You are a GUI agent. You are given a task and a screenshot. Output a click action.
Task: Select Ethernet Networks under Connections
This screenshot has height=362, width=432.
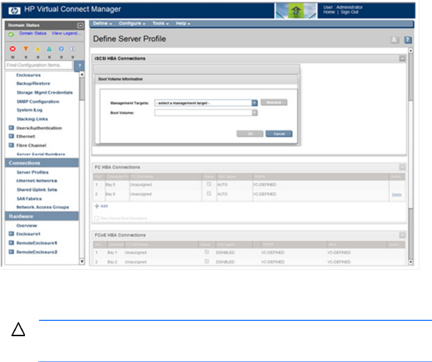tap(37, 181)
